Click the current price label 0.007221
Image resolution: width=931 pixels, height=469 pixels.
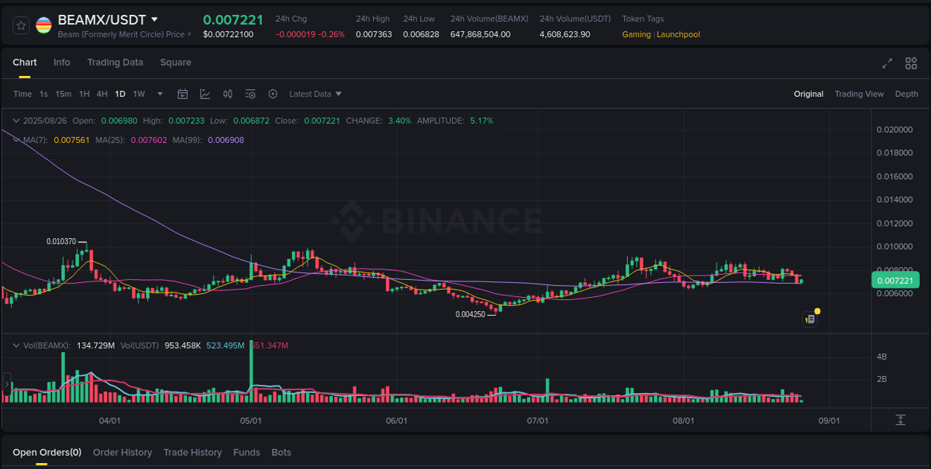897,281
